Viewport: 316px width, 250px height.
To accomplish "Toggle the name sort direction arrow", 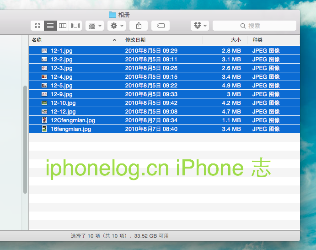I will tap(114, 40).
